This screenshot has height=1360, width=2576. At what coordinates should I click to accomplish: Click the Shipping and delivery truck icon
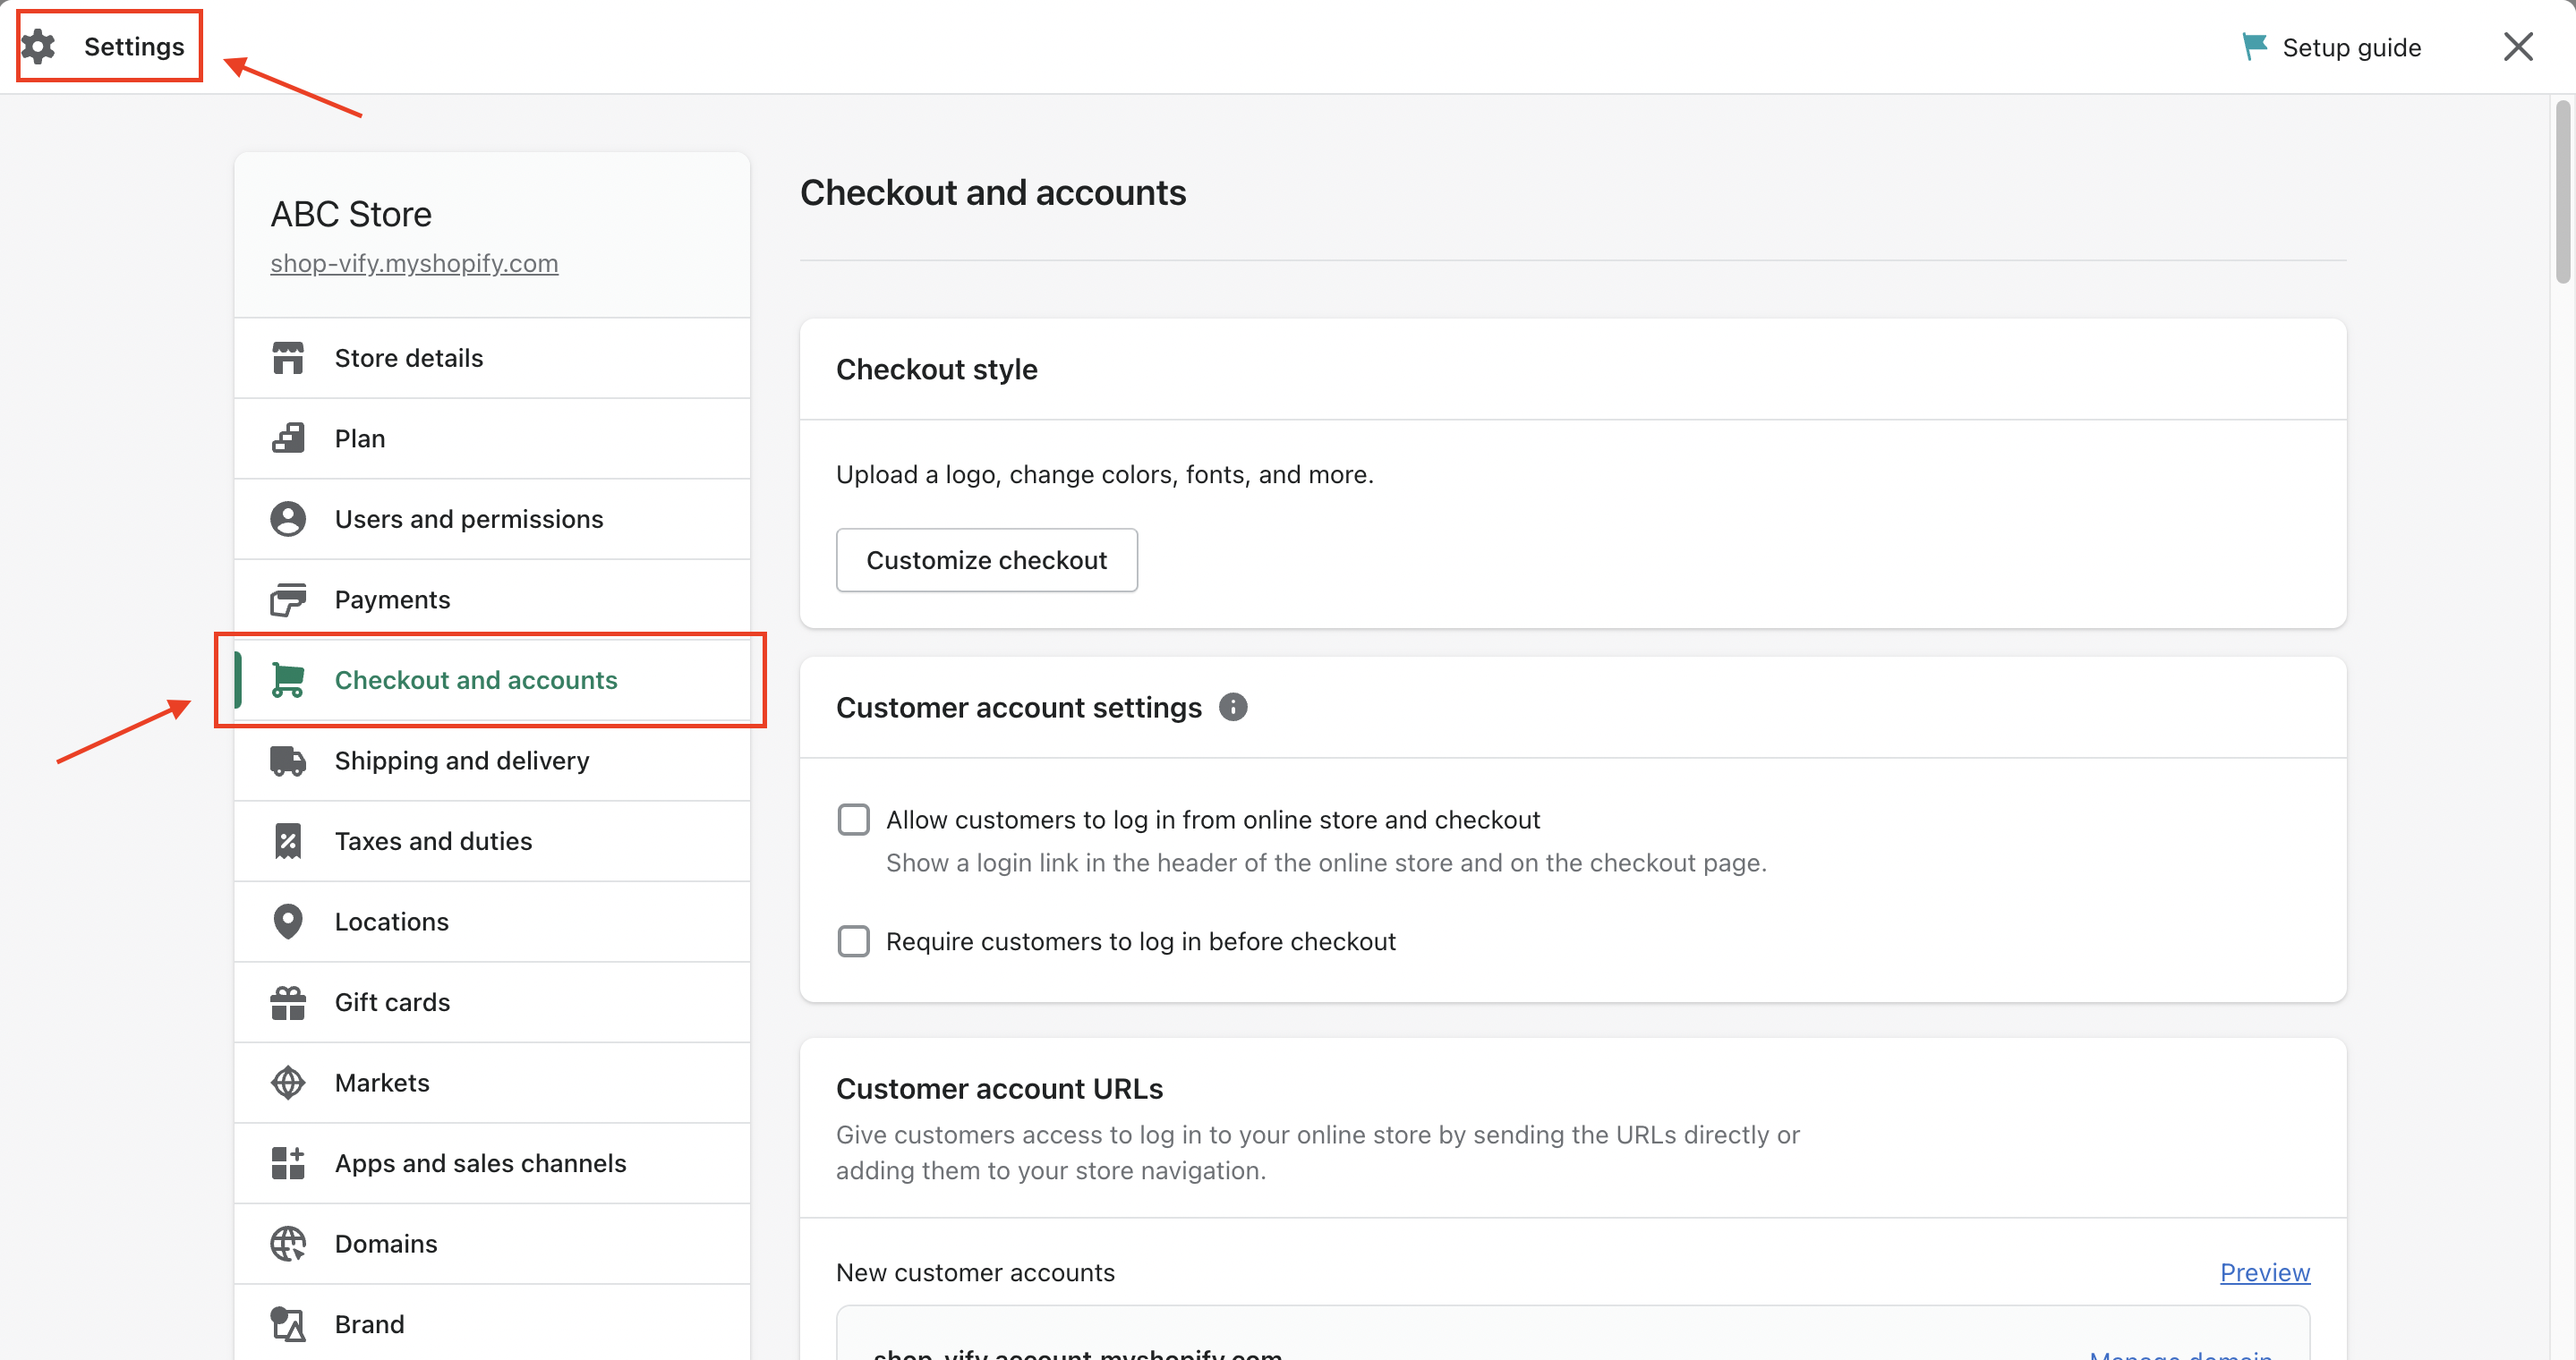(288, 761)
